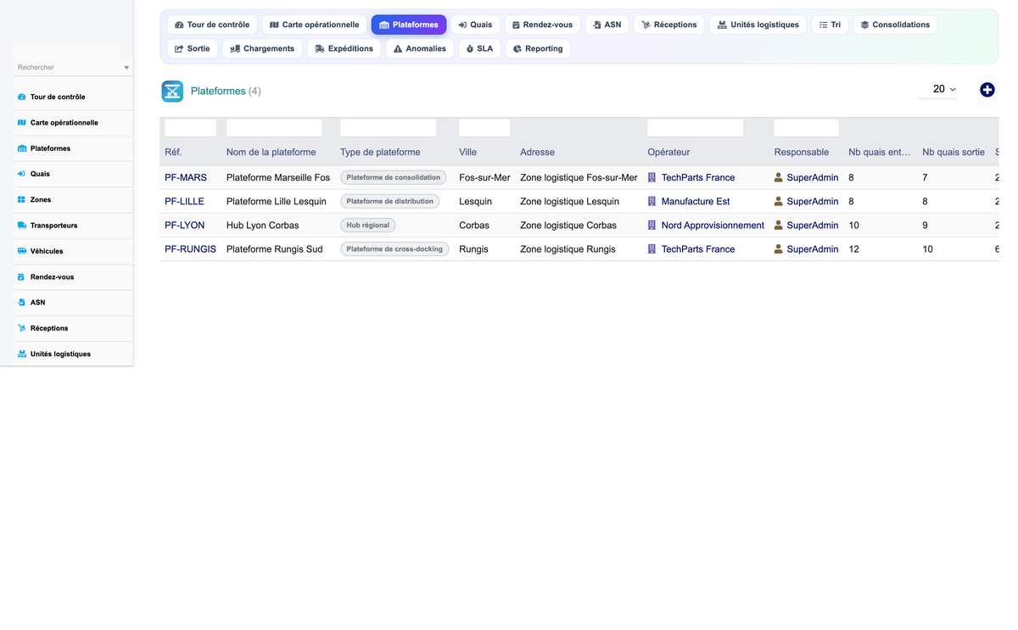Open the PF-MARS reference link
The width and height of the screenshot is (1018, 630).
pos(186,178)
